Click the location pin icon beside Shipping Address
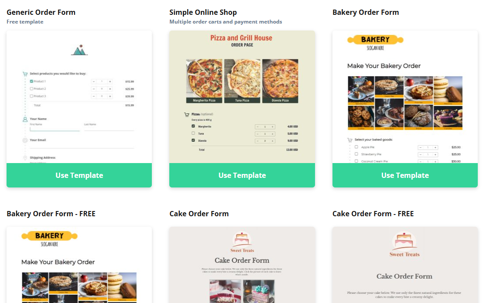This screenshot has height=303, width=483. point(25,158)
